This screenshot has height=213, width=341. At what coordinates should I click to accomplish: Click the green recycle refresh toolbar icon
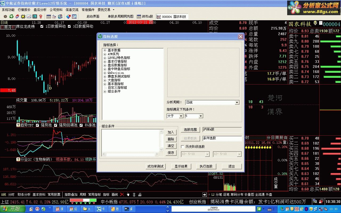point(11,17)
